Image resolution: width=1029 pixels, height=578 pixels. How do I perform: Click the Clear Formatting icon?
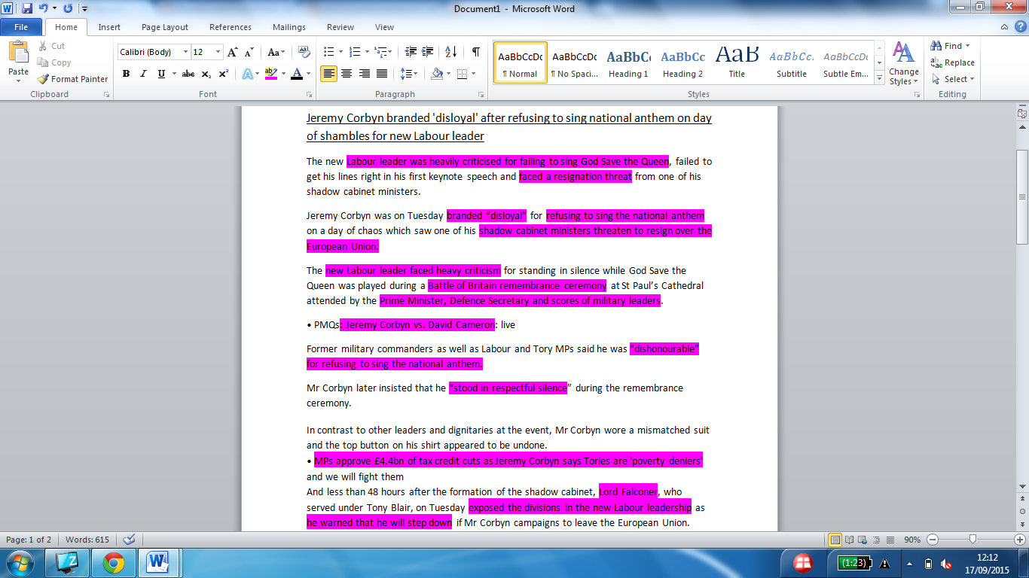pyautogui.click(x=304, y=52)
